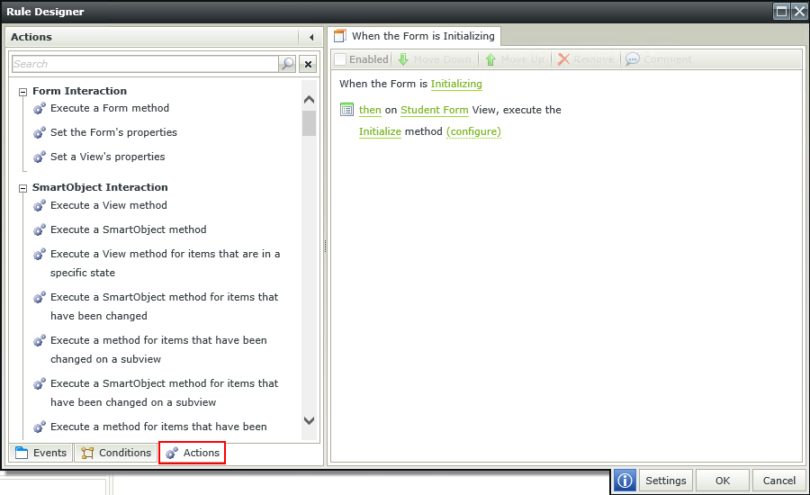
Task: Click gear icon beside method changed on a subview
Action: (x=40, y=340)
